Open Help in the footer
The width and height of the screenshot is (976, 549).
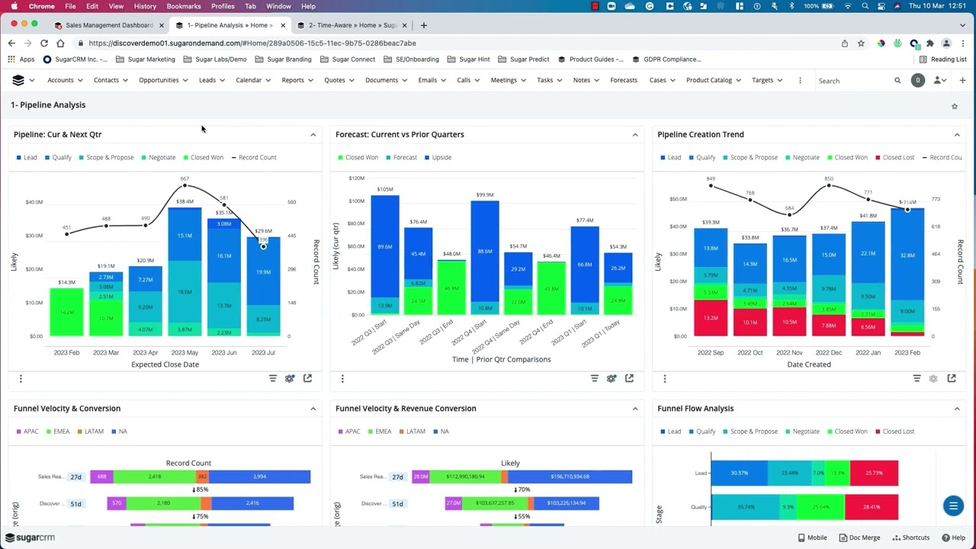click(x=954, y=538)
